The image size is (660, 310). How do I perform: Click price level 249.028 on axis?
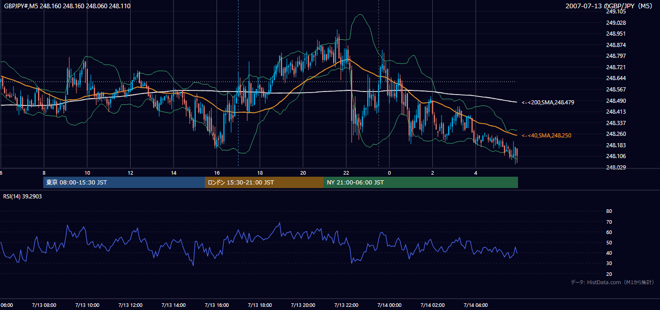(616, 23)
